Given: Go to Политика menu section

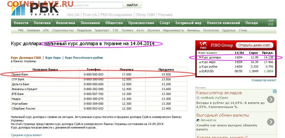Looking at the screenshot, I should (x=42, y=23).
